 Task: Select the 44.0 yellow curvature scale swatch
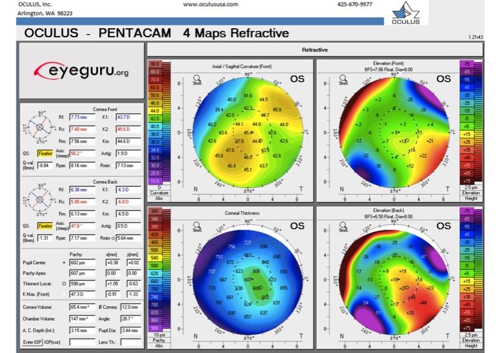pos(155,111)
